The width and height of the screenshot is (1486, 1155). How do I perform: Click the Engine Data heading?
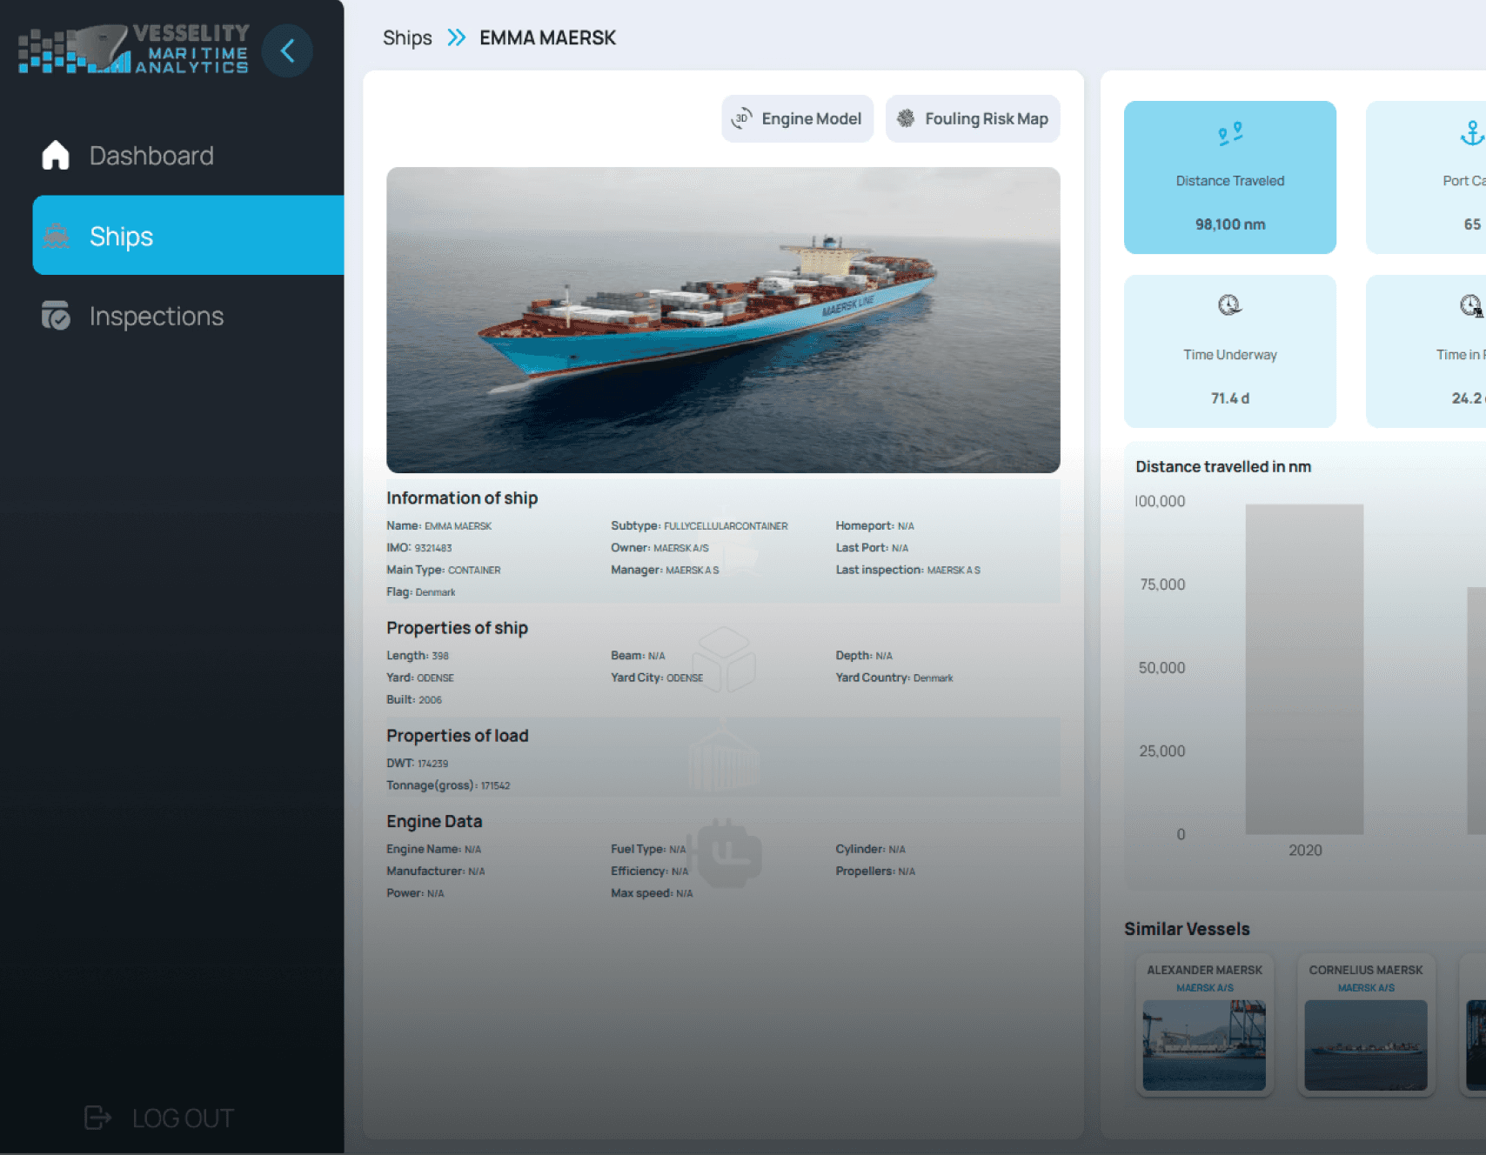434,822
